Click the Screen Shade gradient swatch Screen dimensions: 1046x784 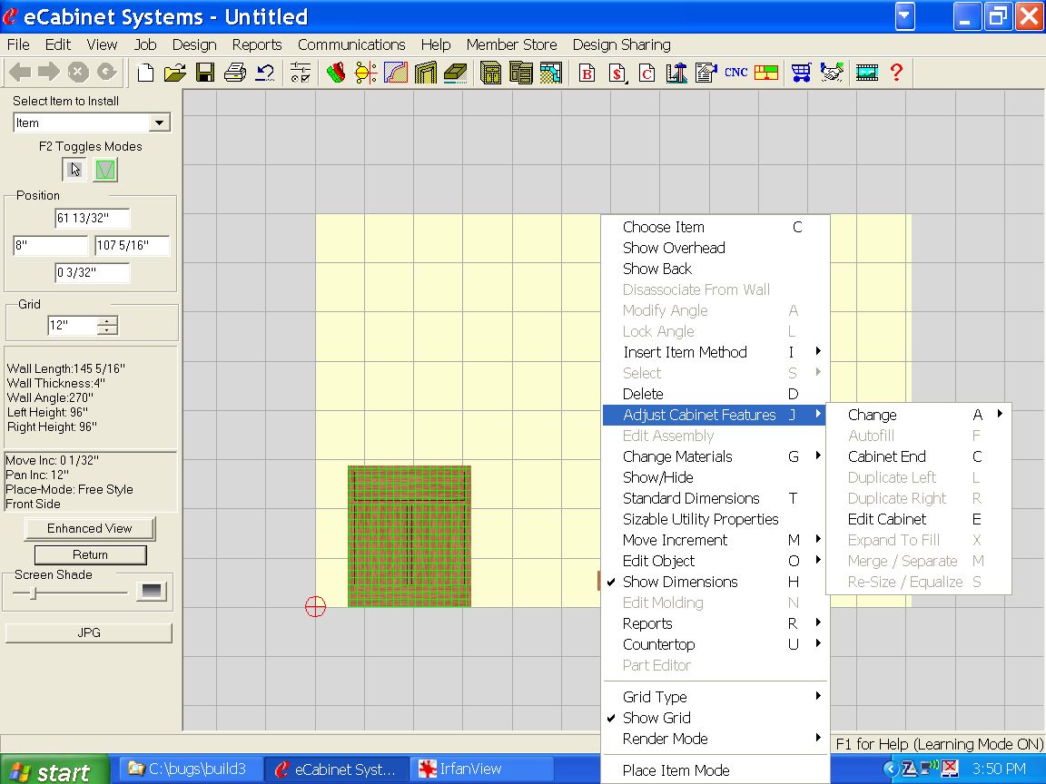(x=152, y=592)
